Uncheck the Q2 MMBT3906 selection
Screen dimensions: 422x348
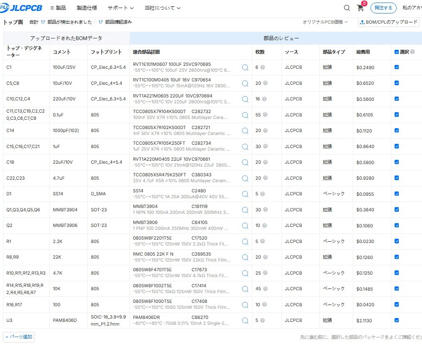click(397, 225)
